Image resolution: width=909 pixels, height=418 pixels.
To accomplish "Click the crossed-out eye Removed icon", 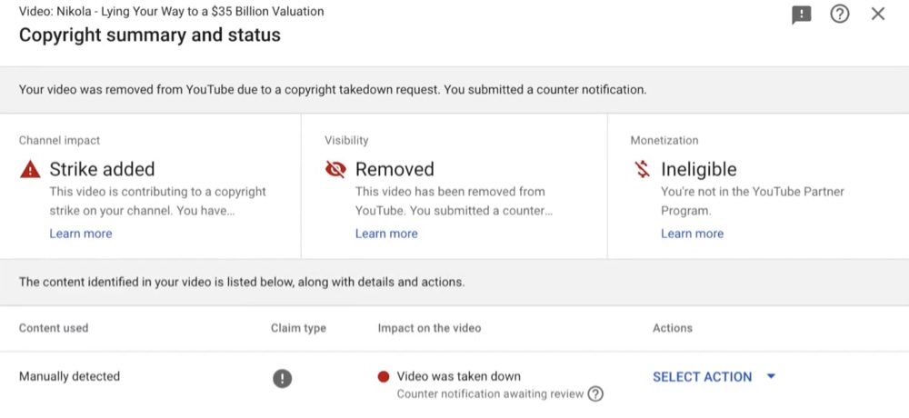I will (335, 169).
